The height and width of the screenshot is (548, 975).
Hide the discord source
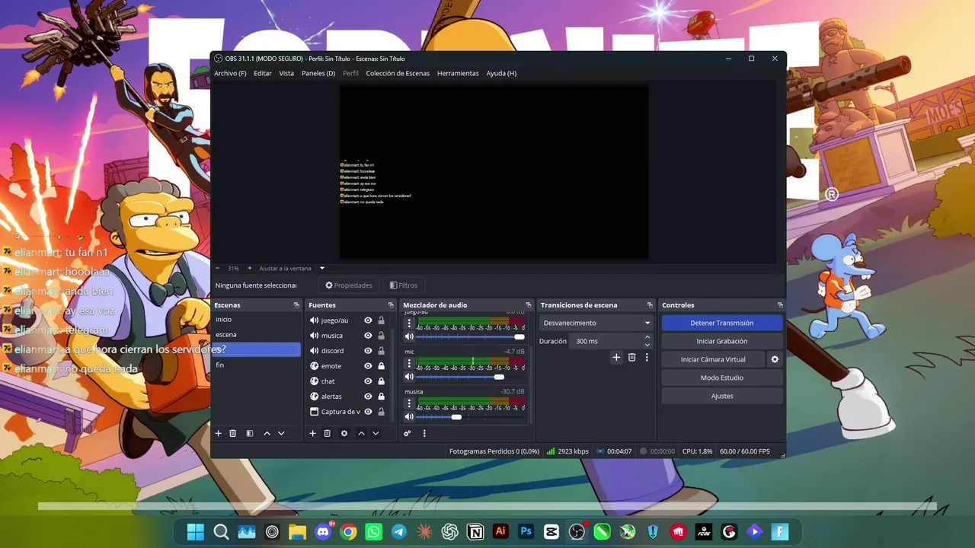click(368, 351)
